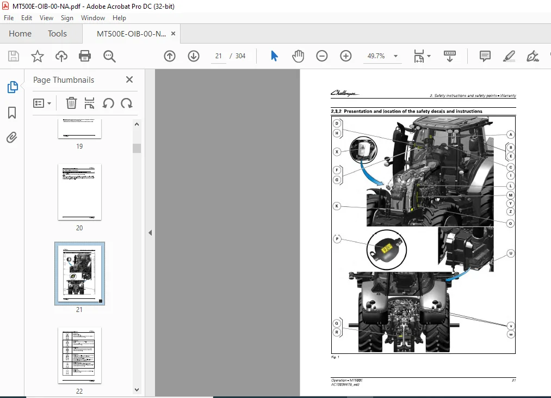Open the Window menu

click(x=93, y=18)
